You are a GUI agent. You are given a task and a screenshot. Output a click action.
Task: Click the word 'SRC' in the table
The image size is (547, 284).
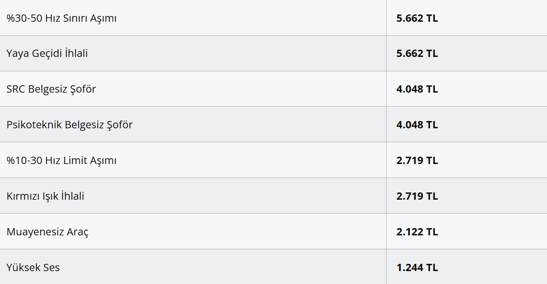pyautogui.click(x=16, y=89)
